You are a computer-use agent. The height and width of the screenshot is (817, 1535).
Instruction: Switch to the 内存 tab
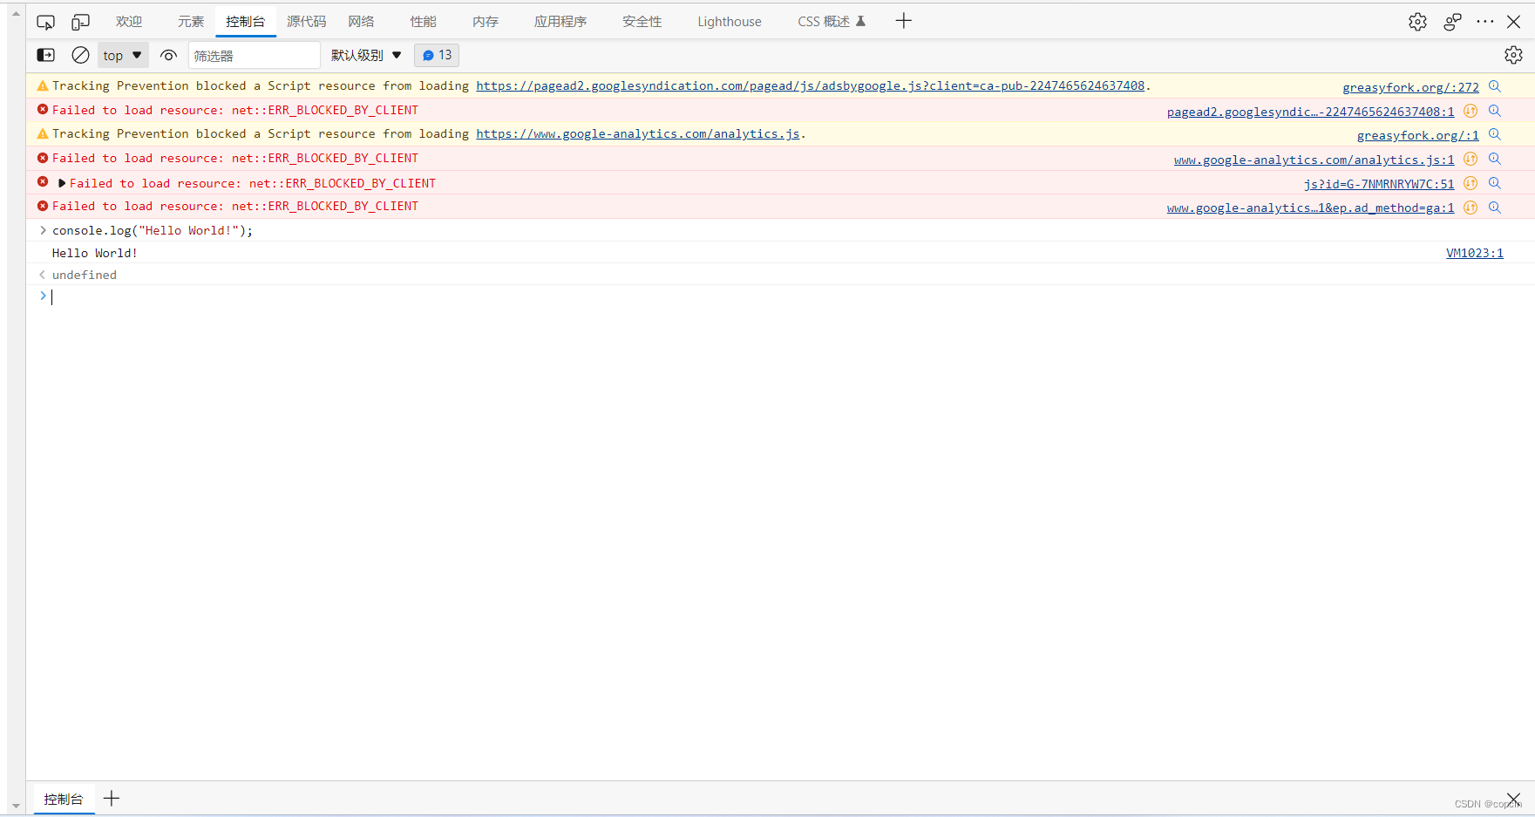tap(486, 22)
